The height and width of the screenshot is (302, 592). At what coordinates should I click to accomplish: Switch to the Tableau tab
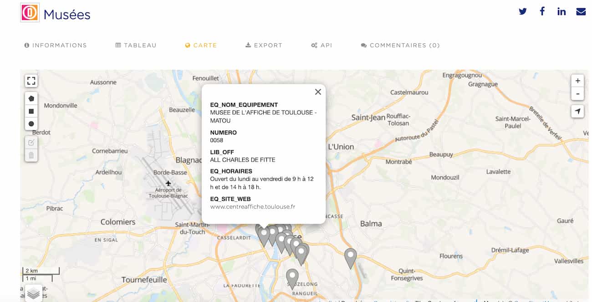click(x=136, y=46)
